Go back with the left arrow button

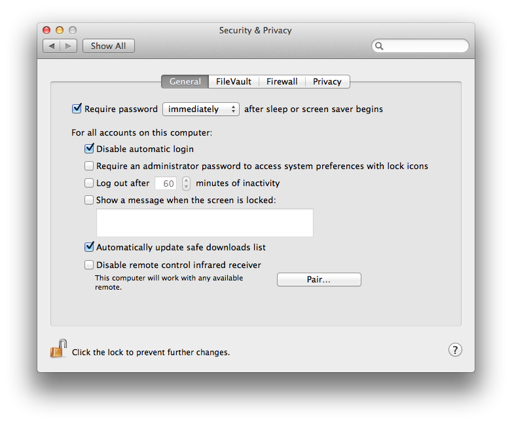[x=52, y=46]
